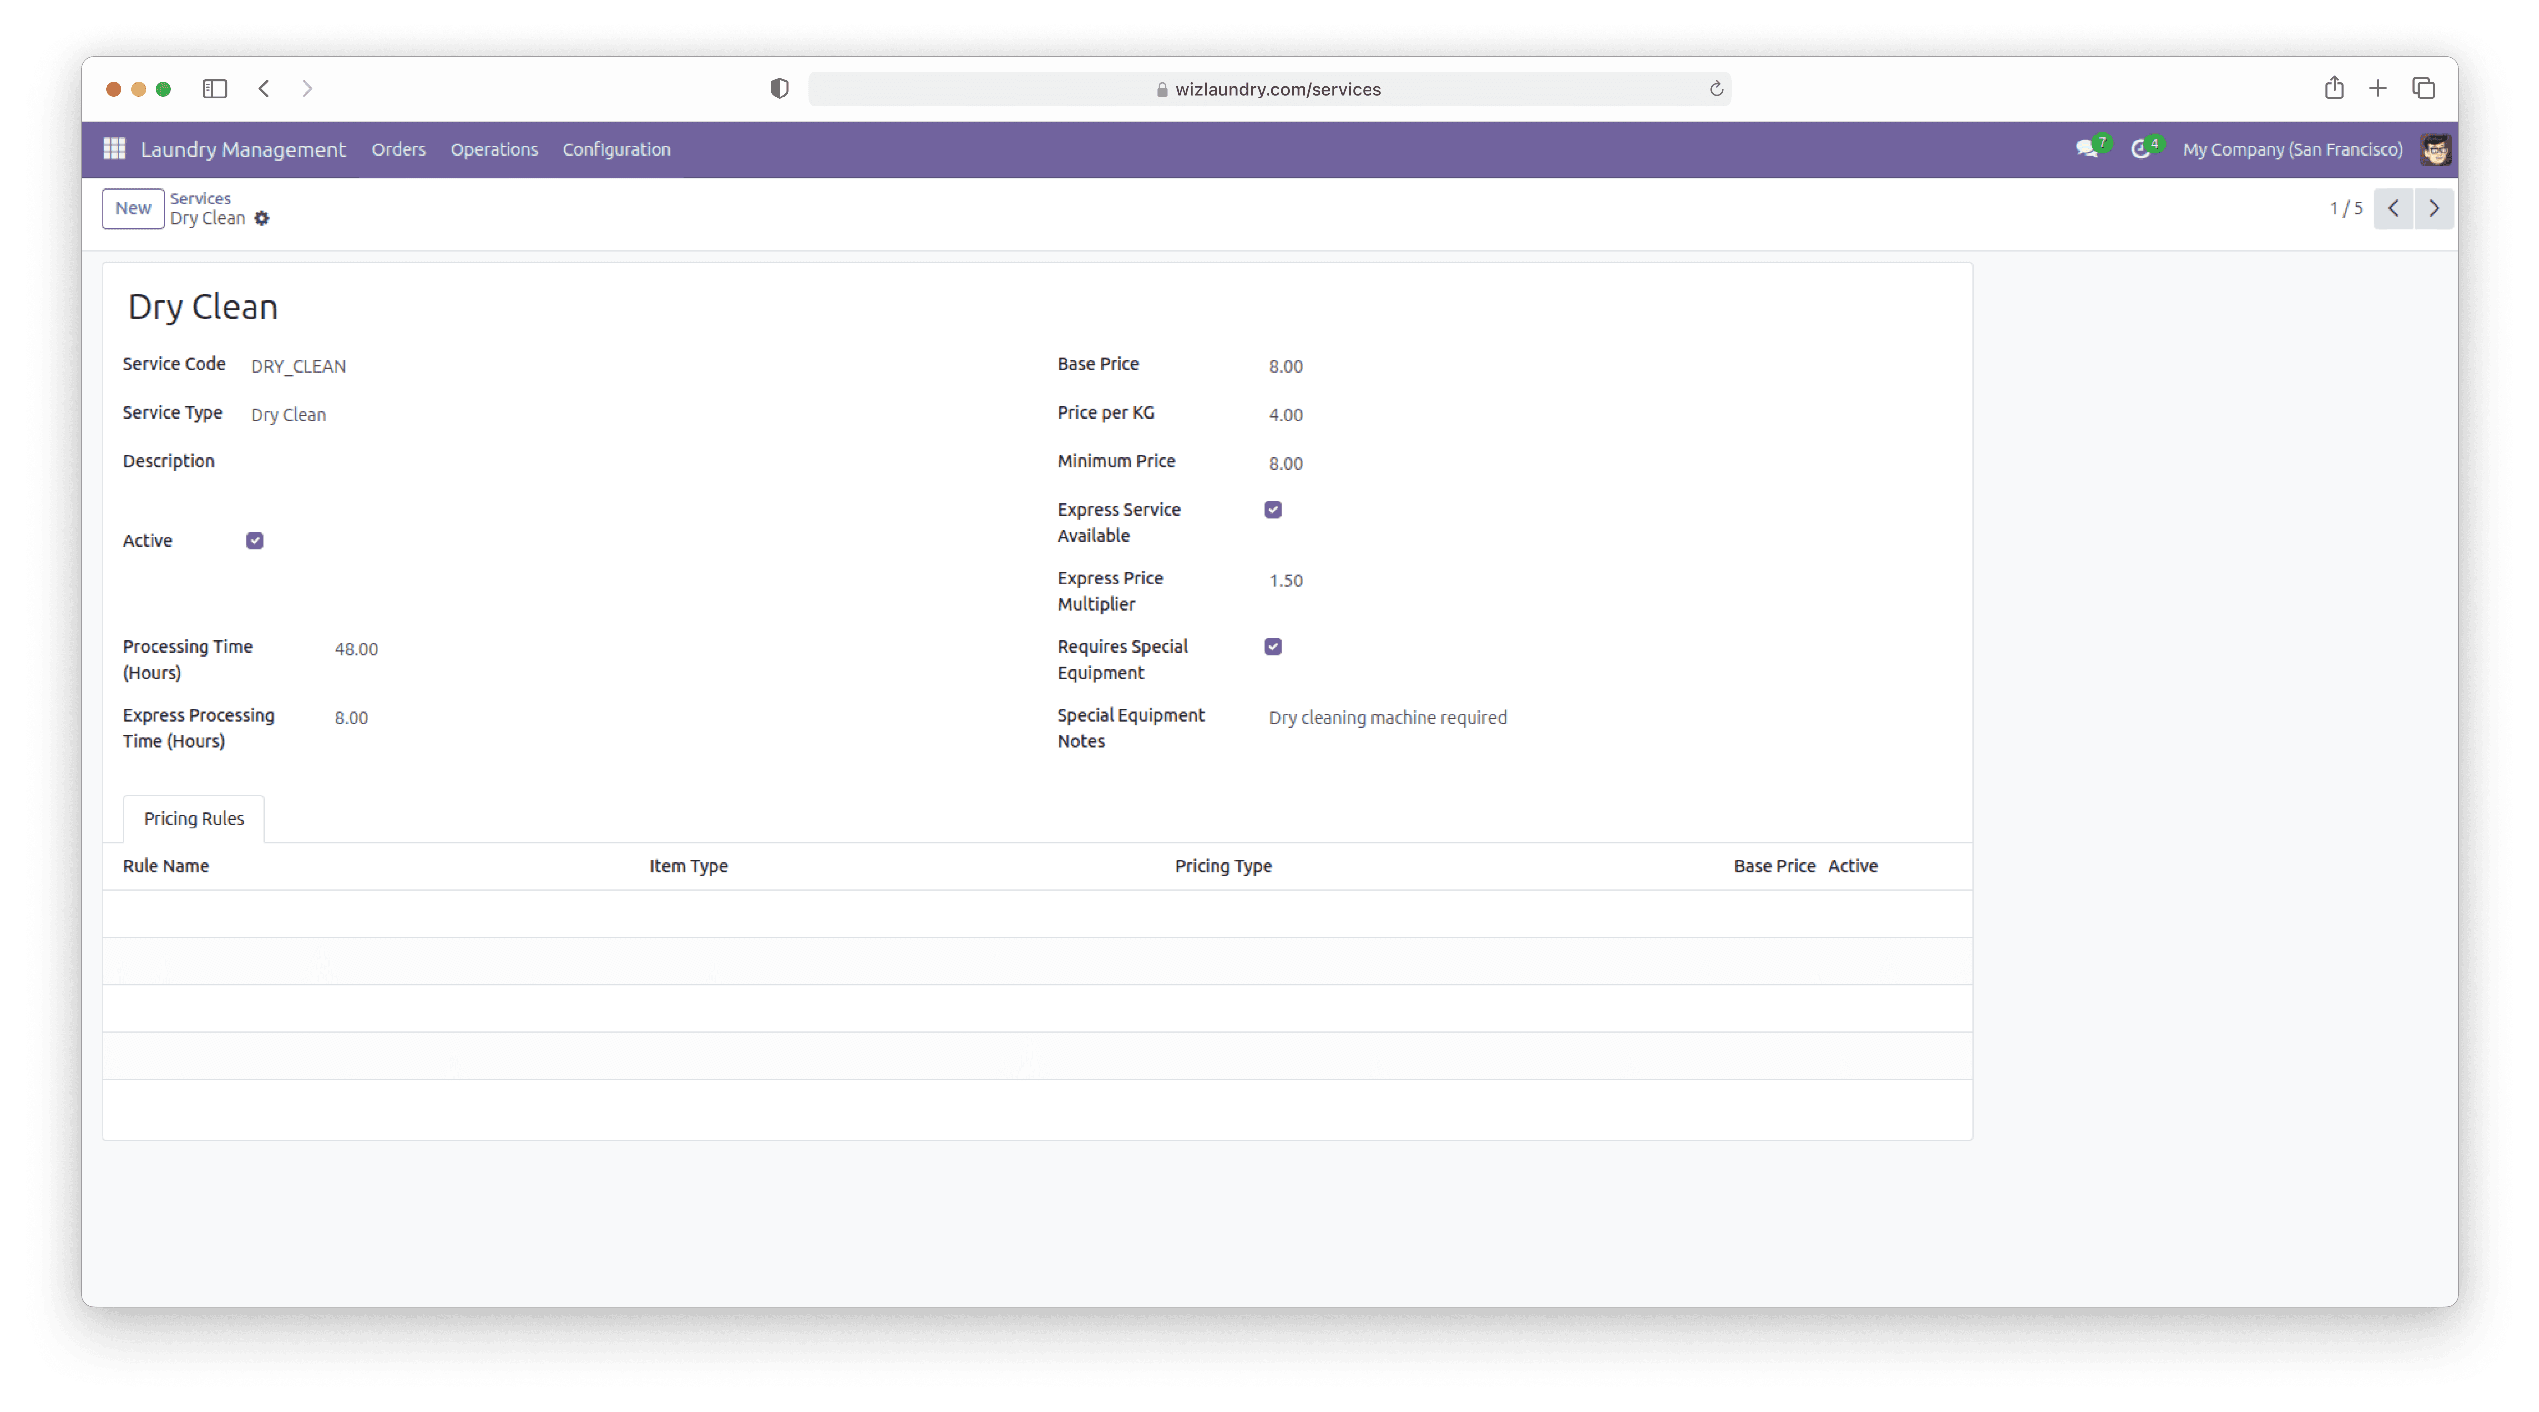This screenshot has height=1412, width=2539.
Task: Navigate back in browser
Action: [x=264, y=89]
